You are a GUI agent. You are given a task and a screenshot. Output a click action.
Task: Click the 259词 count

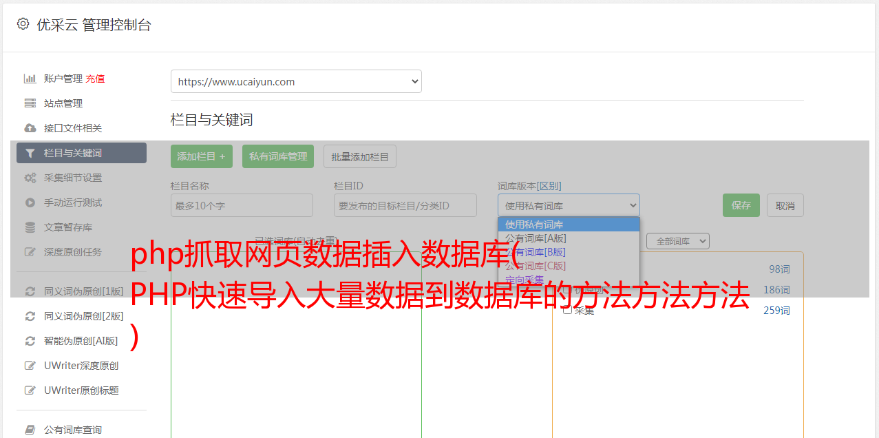[x=776, y=311]
